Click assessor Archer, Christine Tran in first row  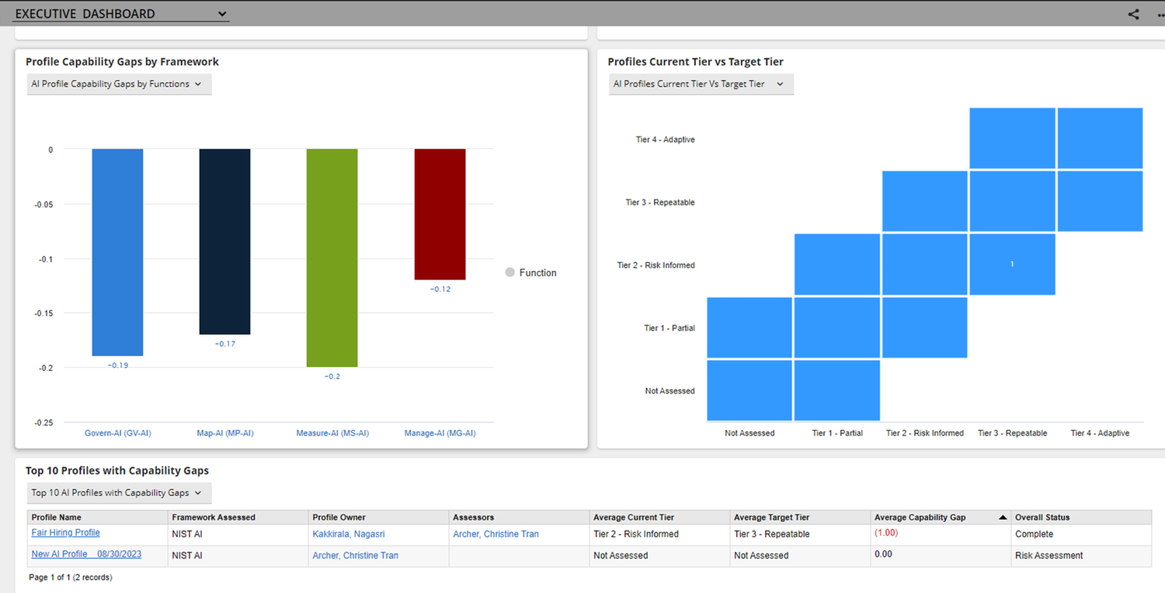496,534
